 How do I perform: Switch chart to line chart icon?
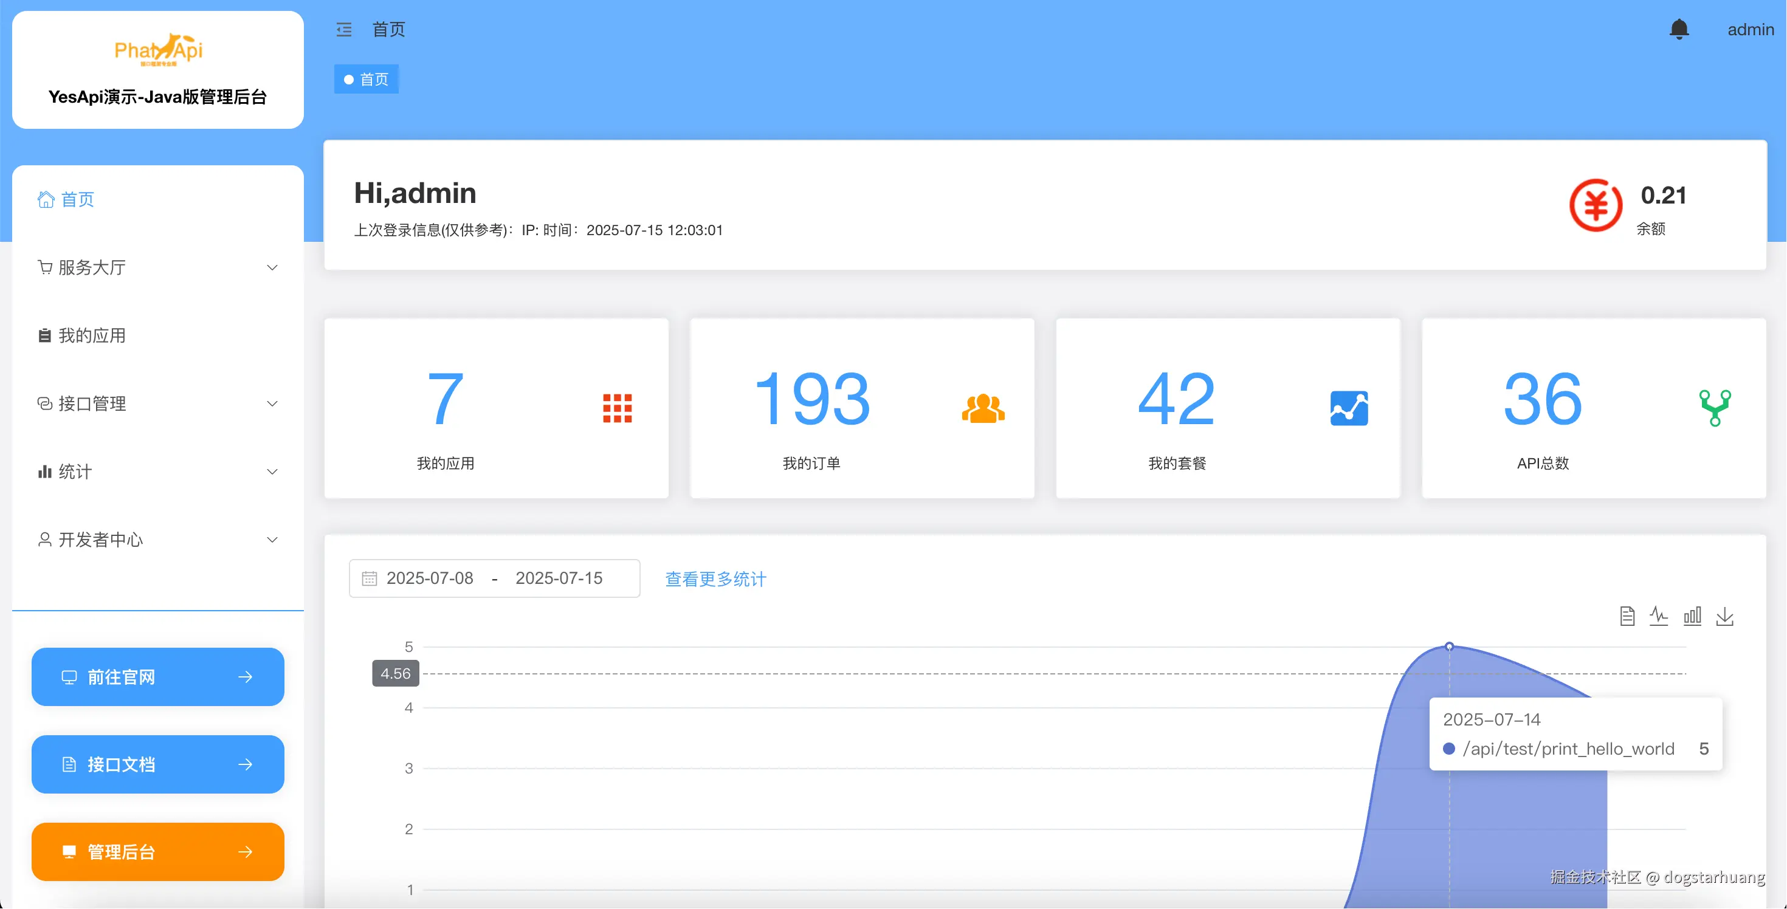[1659, 616]
